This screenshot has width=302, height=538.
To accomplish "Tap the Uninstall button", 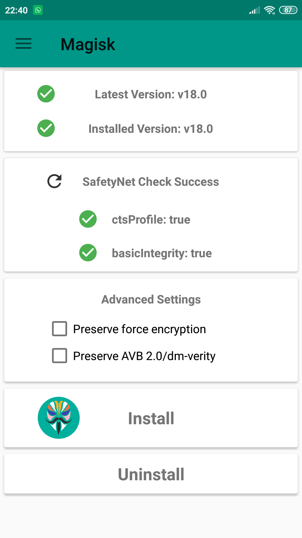I will coord(151,474).
